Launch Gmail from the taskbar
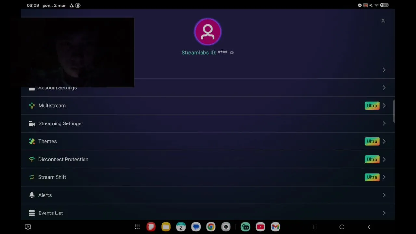 click(x=275, y=227)
